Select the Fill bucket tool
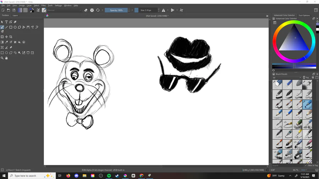 coord(19,42)
